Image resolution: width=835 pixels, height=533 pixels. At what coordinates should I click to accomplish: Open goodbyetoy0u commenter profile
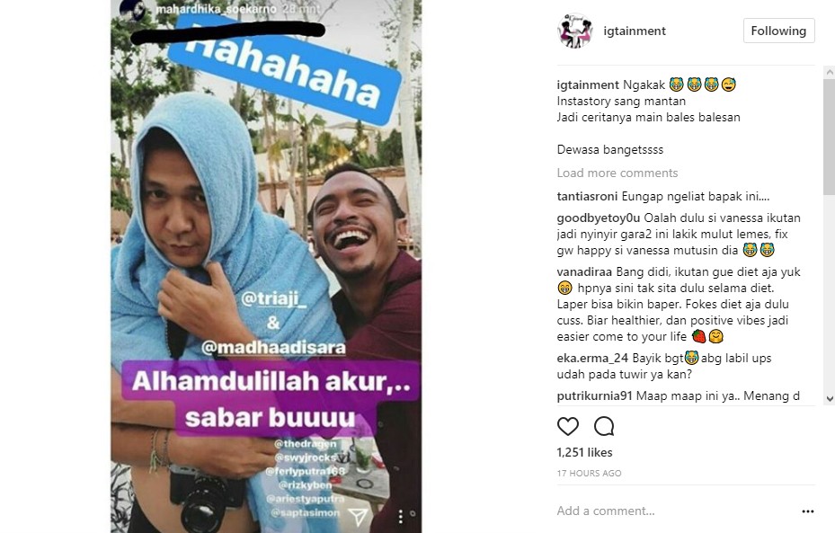pyautogui.click(x=599, y=218)
